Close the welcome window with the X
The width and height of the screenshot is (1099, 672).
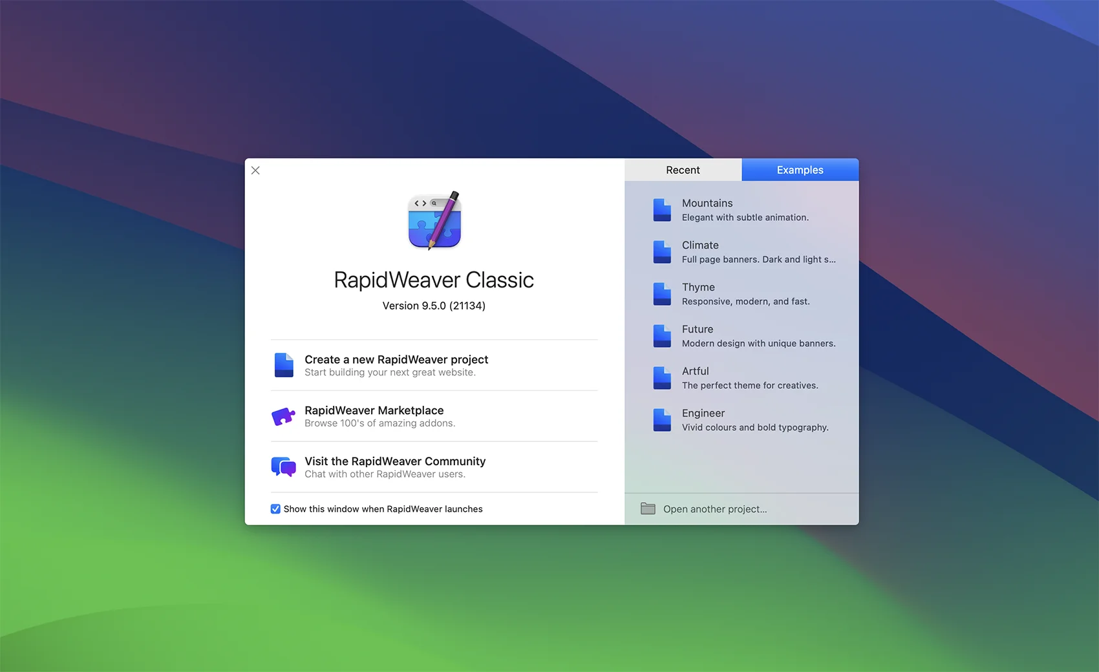click(255, 171)
